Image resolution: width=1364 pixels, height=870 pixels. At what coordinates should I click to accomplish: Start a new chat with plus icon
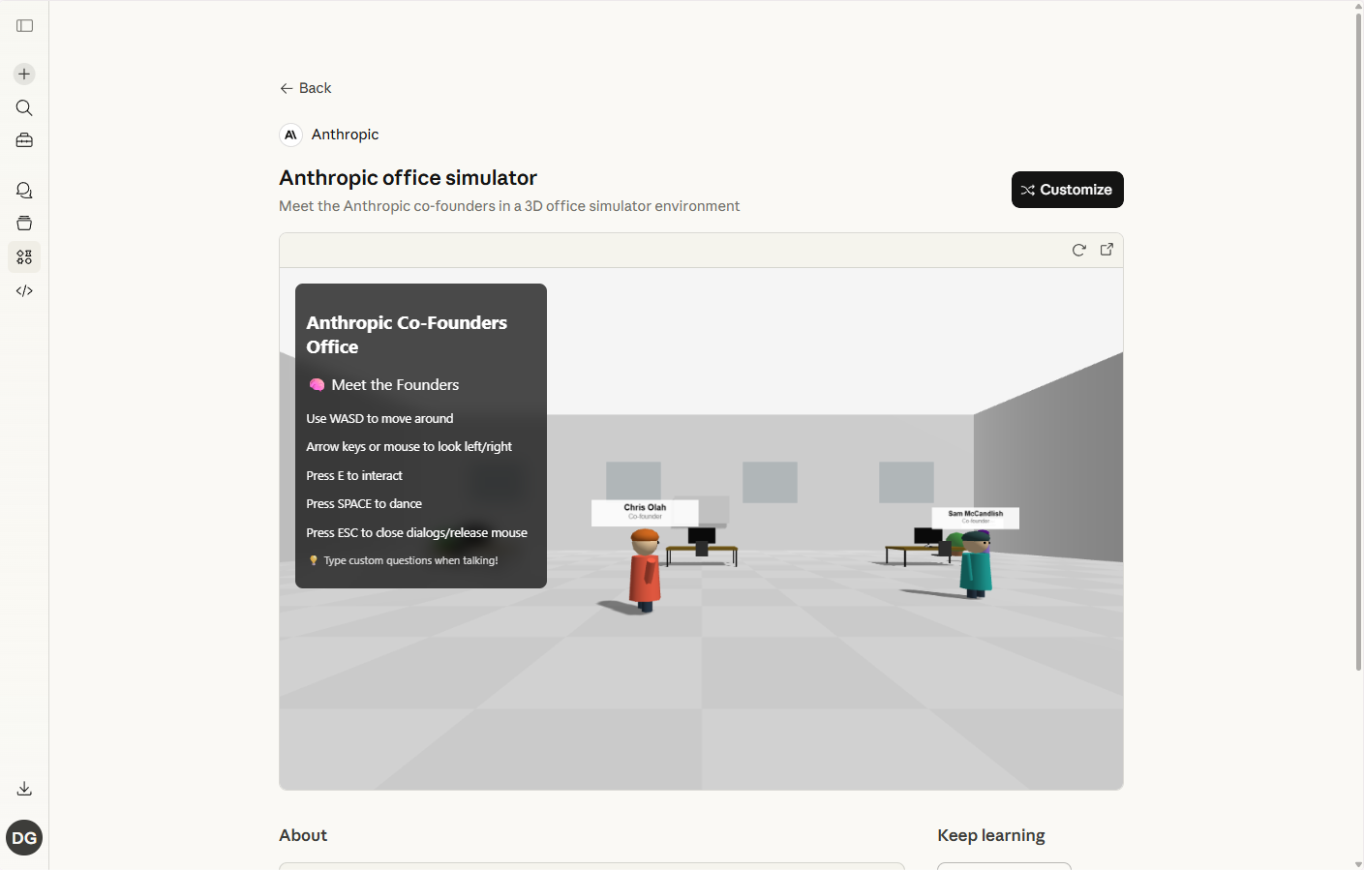pos(24,75)
